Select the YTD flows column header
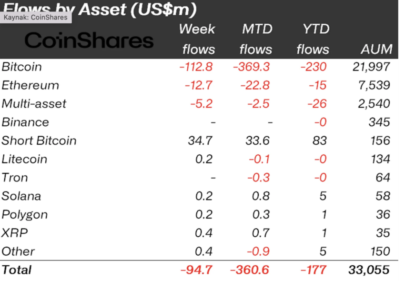This screenshot has width=405, height=281. (313, 39)
